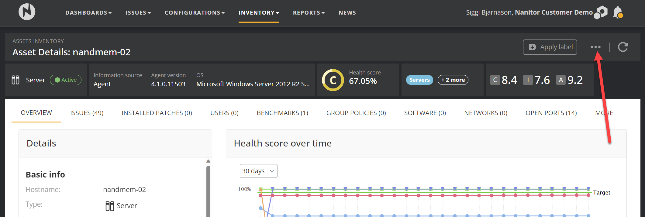Go to the News page
Viewport: 645px width, 217px height.
(347, 13)
